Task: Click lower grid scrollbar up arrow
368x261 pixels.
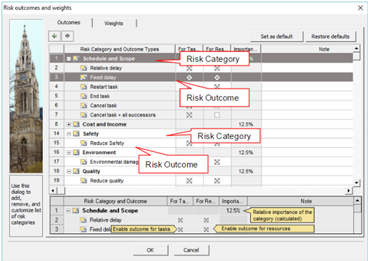Action: click(357, 200)
